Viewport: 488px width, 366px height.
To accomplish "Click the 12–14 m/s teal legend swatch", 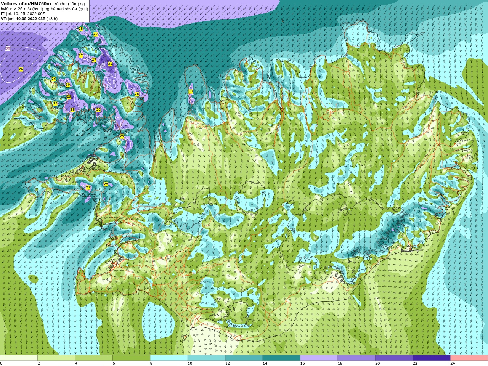I will 244,358.
